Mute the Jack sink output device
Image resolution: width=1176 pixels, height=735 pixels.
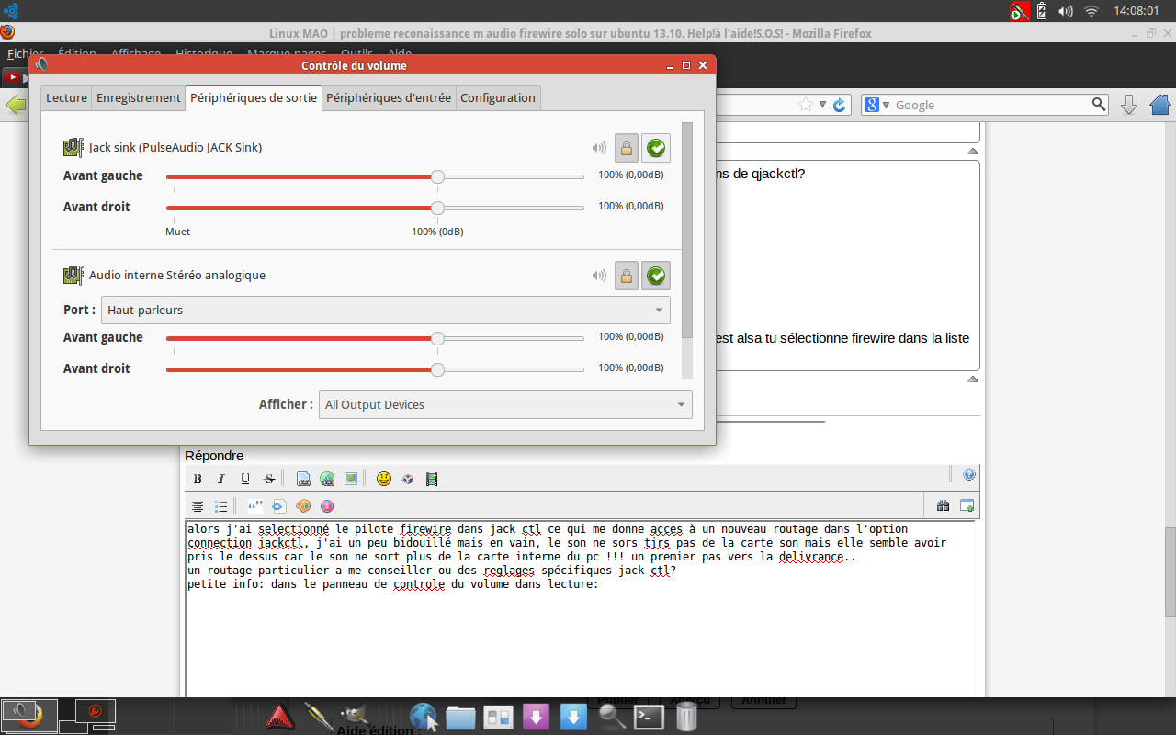point(599,147)
